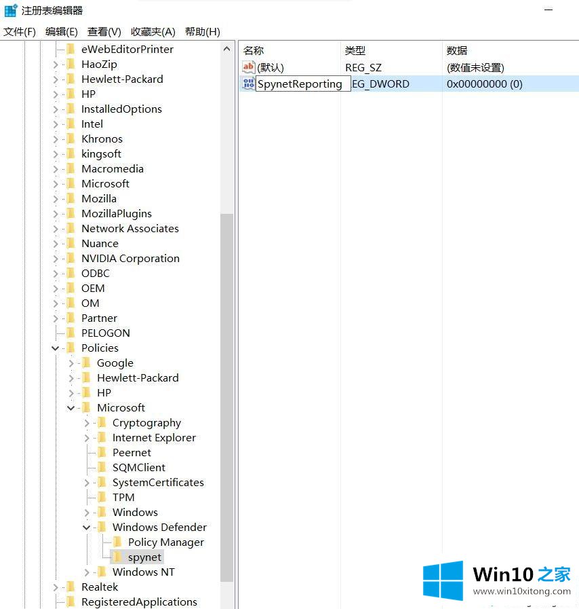Select the Windows key under Microsoft policies
The width and height of the screenshot is (579, 609).
pyautogui.click(x=135, y=513)
